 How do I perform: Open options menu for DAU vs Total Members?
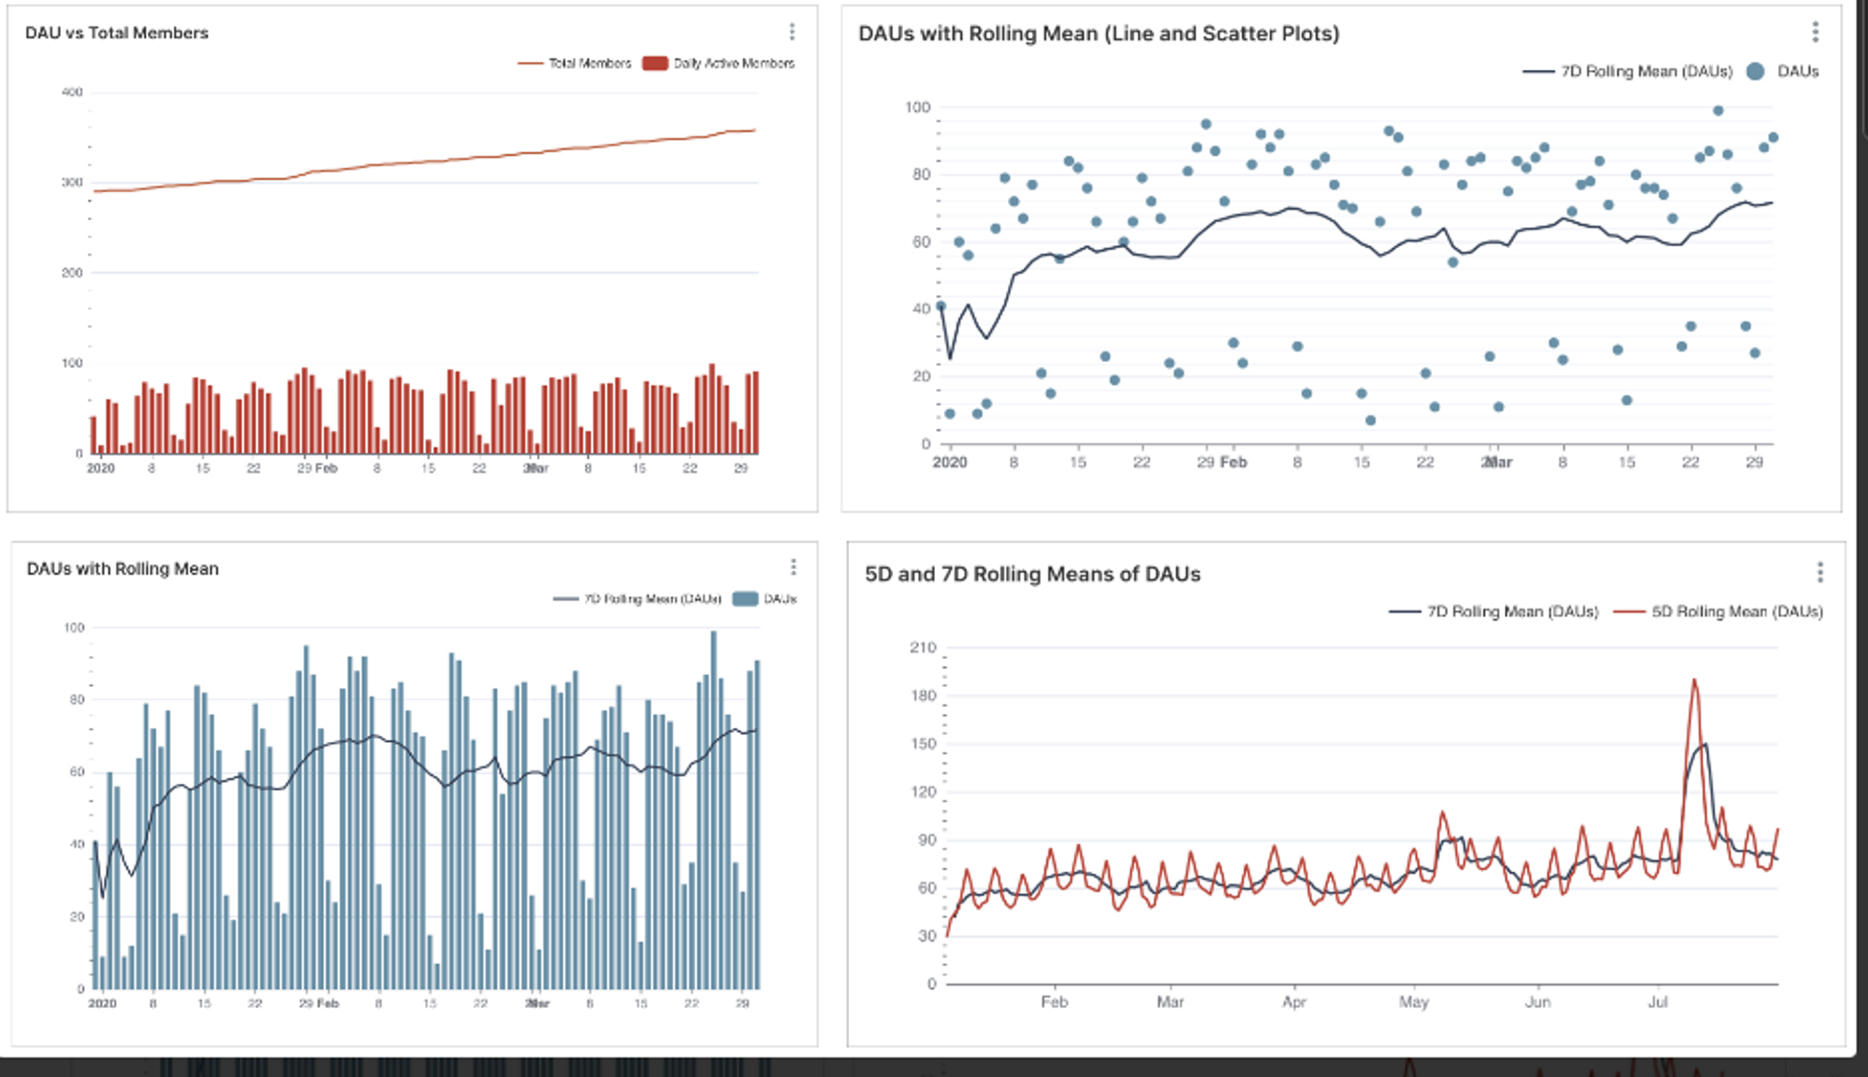(792, 32)
